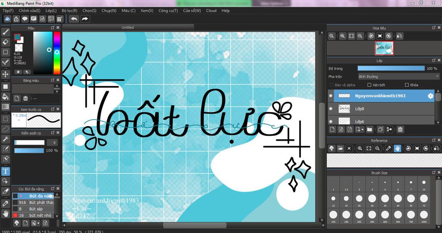Choose brush size 1000 preset
This screenshot has height=233, width=442.
424,216
